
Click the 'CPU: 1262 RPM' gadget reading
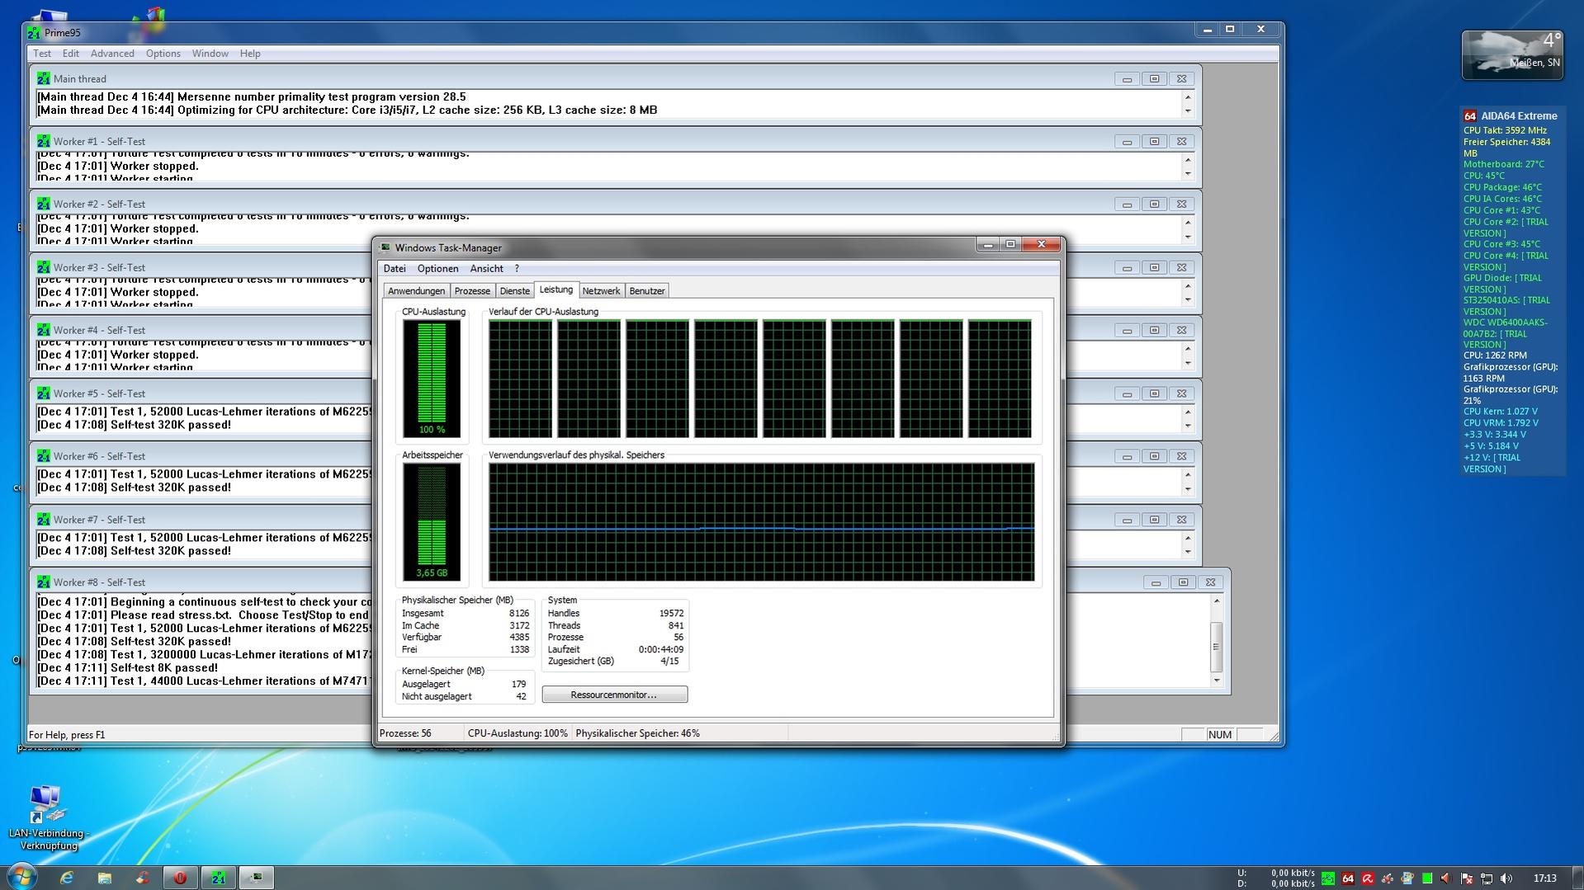click(1495, 356)
